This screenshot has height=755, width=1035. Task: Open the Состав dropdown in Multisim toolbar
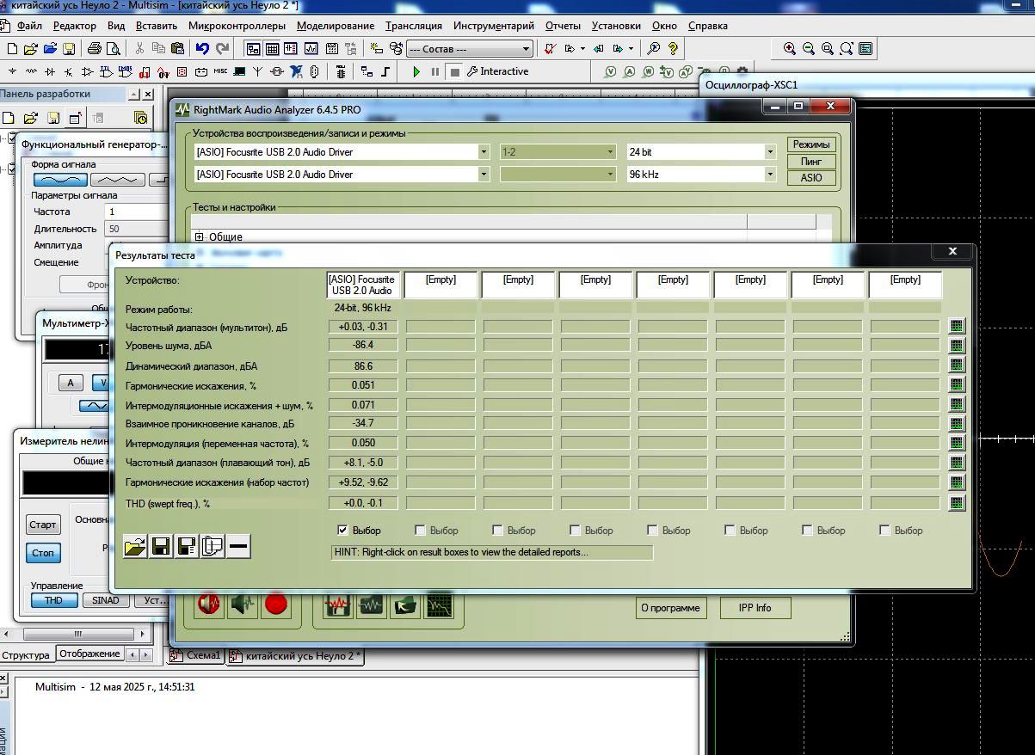click(x=469, y=49)
